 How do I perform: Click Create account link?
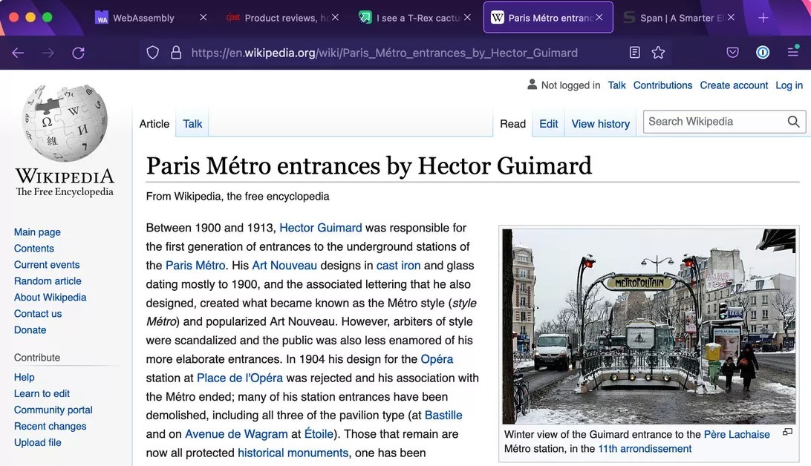tap(734, 85)
